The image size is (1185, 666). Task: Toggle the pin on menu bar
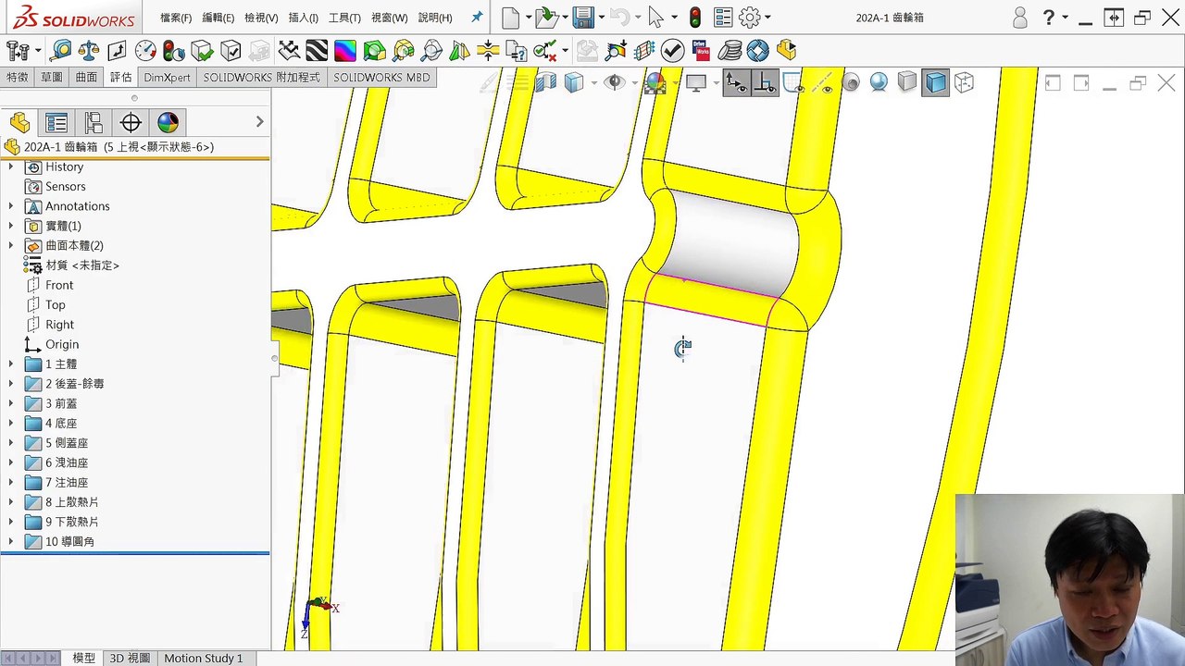pos(477,18)
